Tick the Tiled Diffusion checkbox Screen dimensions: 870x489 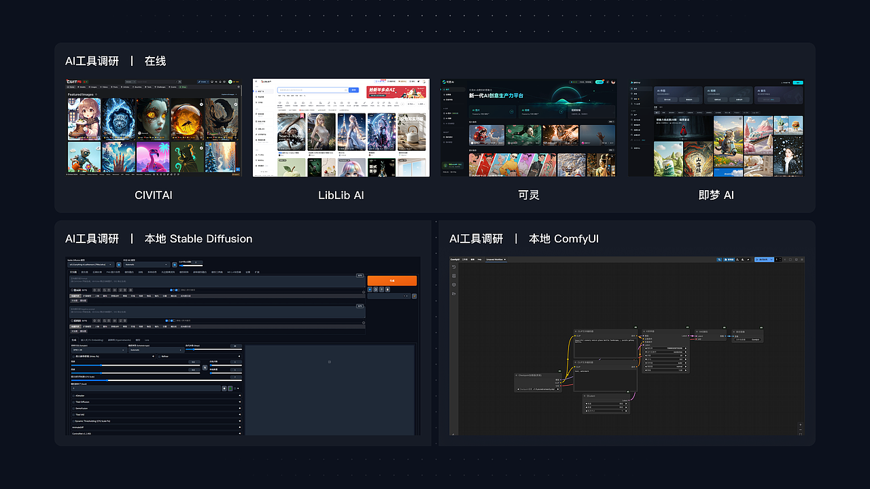coord(73,402)
